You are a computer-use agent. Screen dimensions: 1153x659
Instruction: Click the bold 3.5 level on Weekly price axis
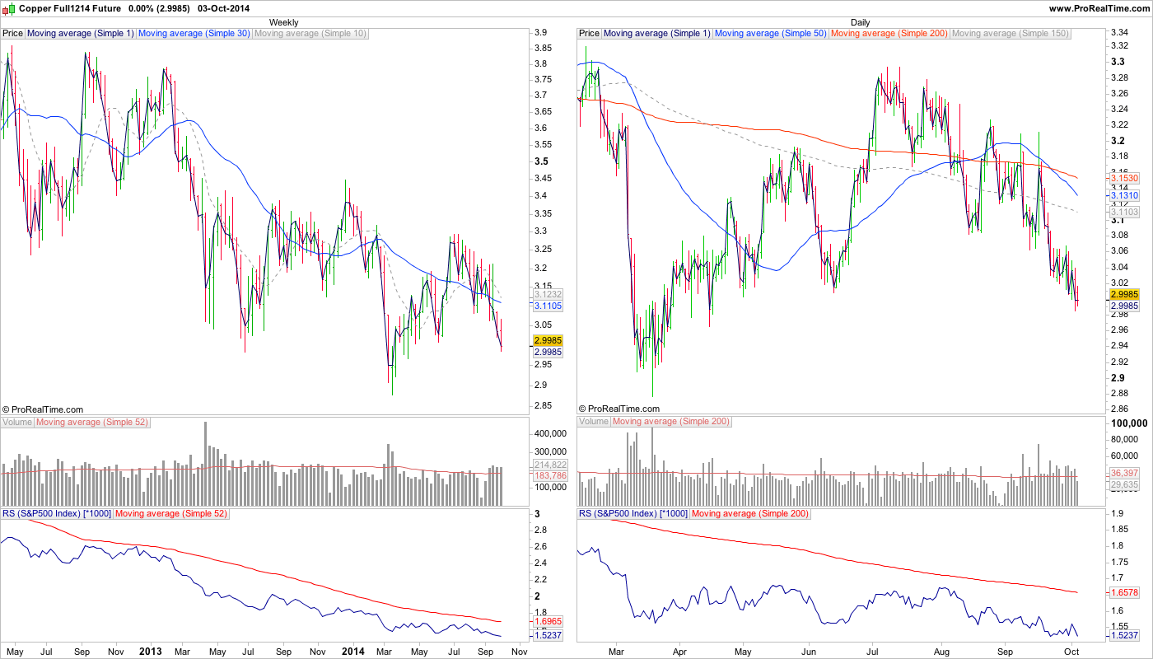[x=542, y=161]
